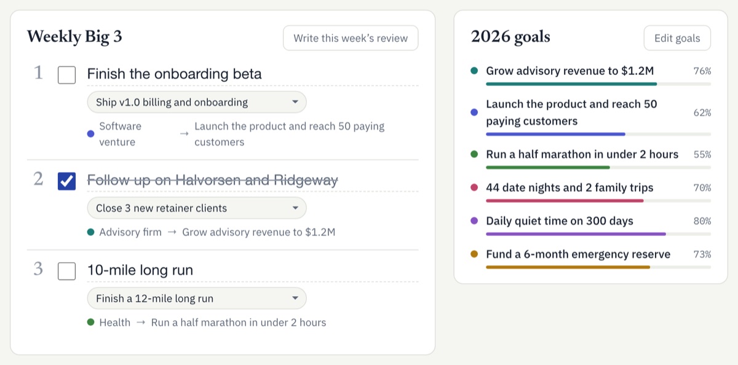Click the struck-through Halvorsen and Ridgeway title
Screen dimensions: 738x365
(253, 180)
